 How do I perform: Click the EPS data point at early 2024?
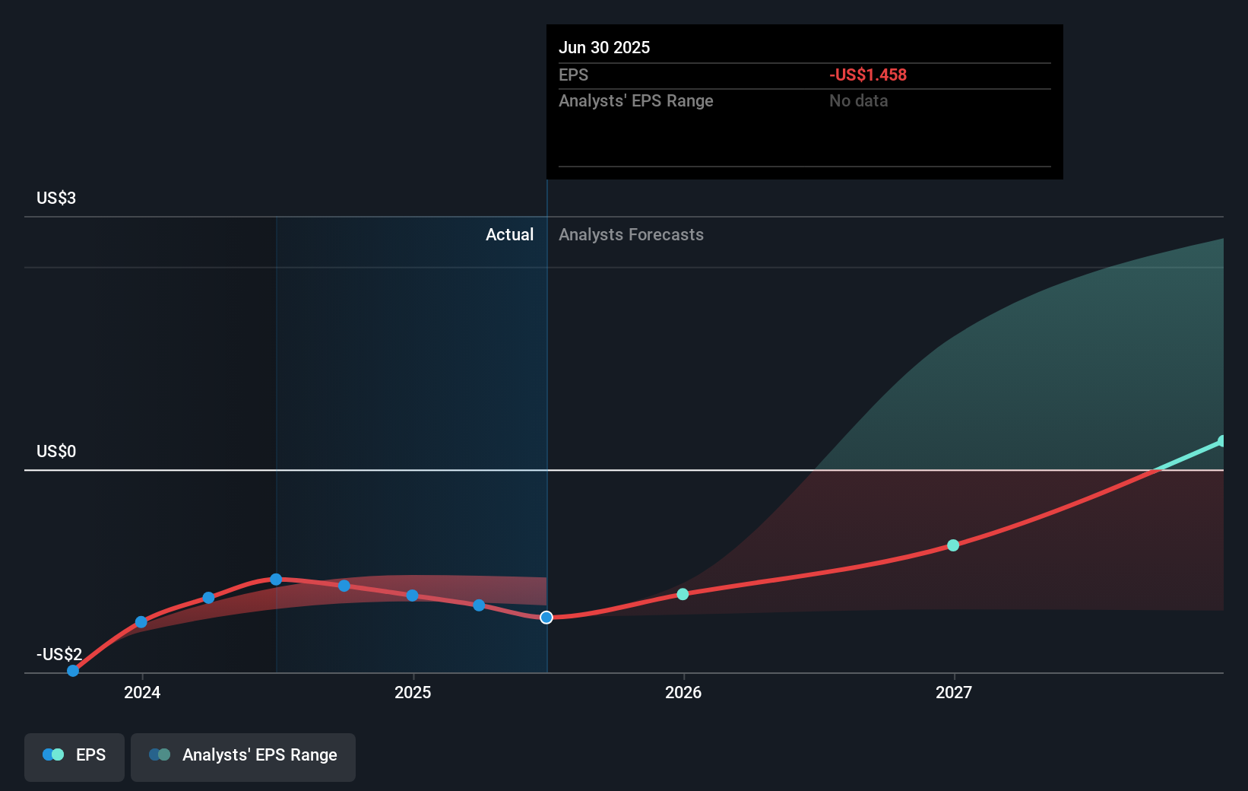141,622
